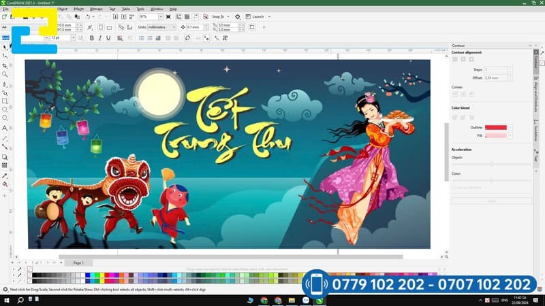The image size is (545, 306).
Task: Open the Window menu
Action: [x=157, y=9]
